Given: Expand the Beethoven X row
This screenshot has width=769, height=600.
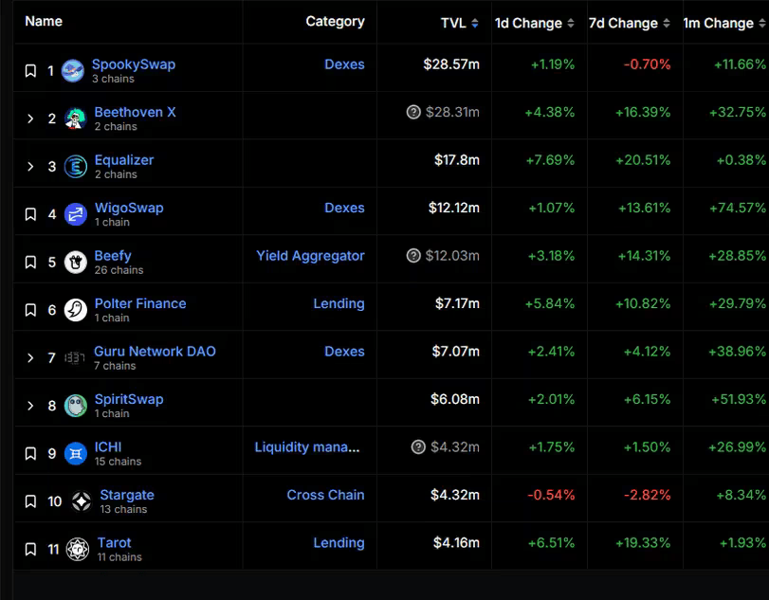Looking at the screenshot, I should click(x=30, y=118).
